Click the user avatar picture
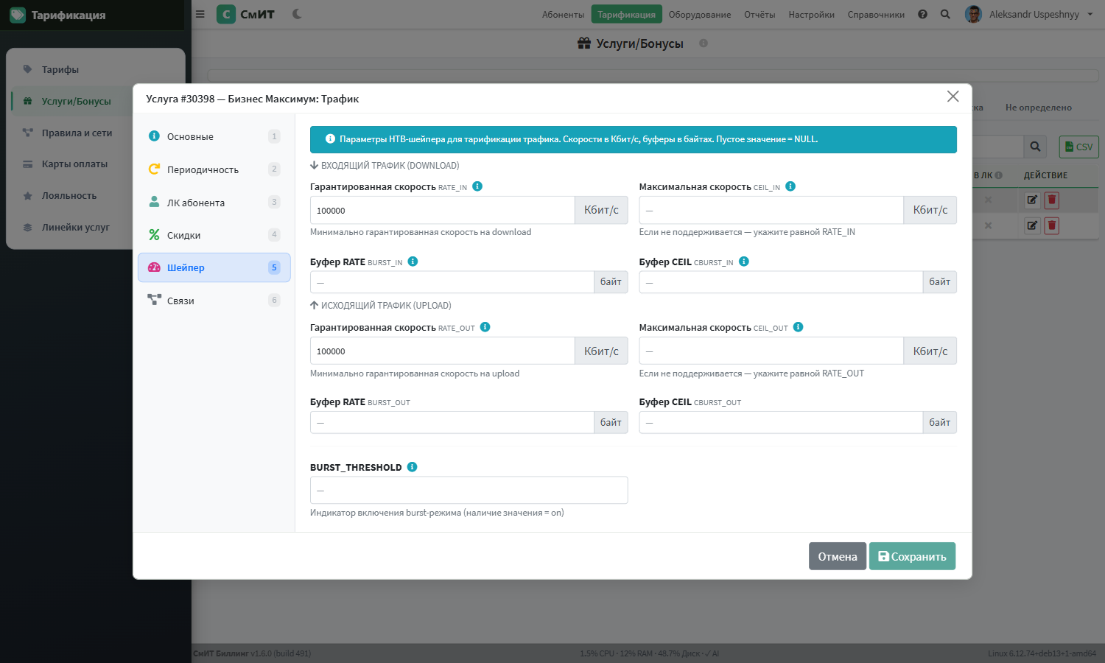 point(973,14)
